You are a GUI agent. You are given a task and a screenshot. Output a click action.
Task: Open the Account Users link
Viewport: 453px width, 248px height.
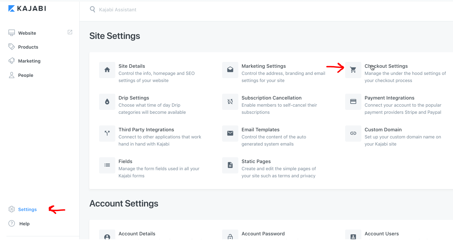pyautogui.click(x=382, y=234)
